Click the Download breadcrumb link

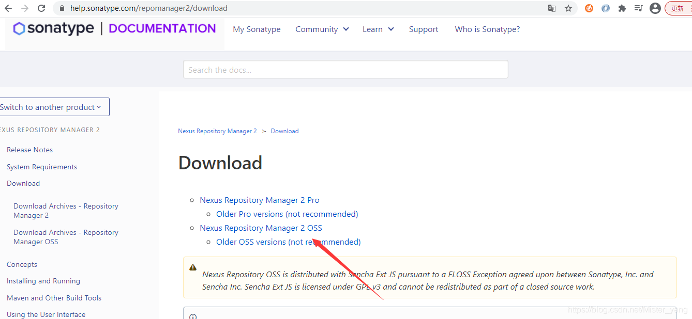click(284, 131)
